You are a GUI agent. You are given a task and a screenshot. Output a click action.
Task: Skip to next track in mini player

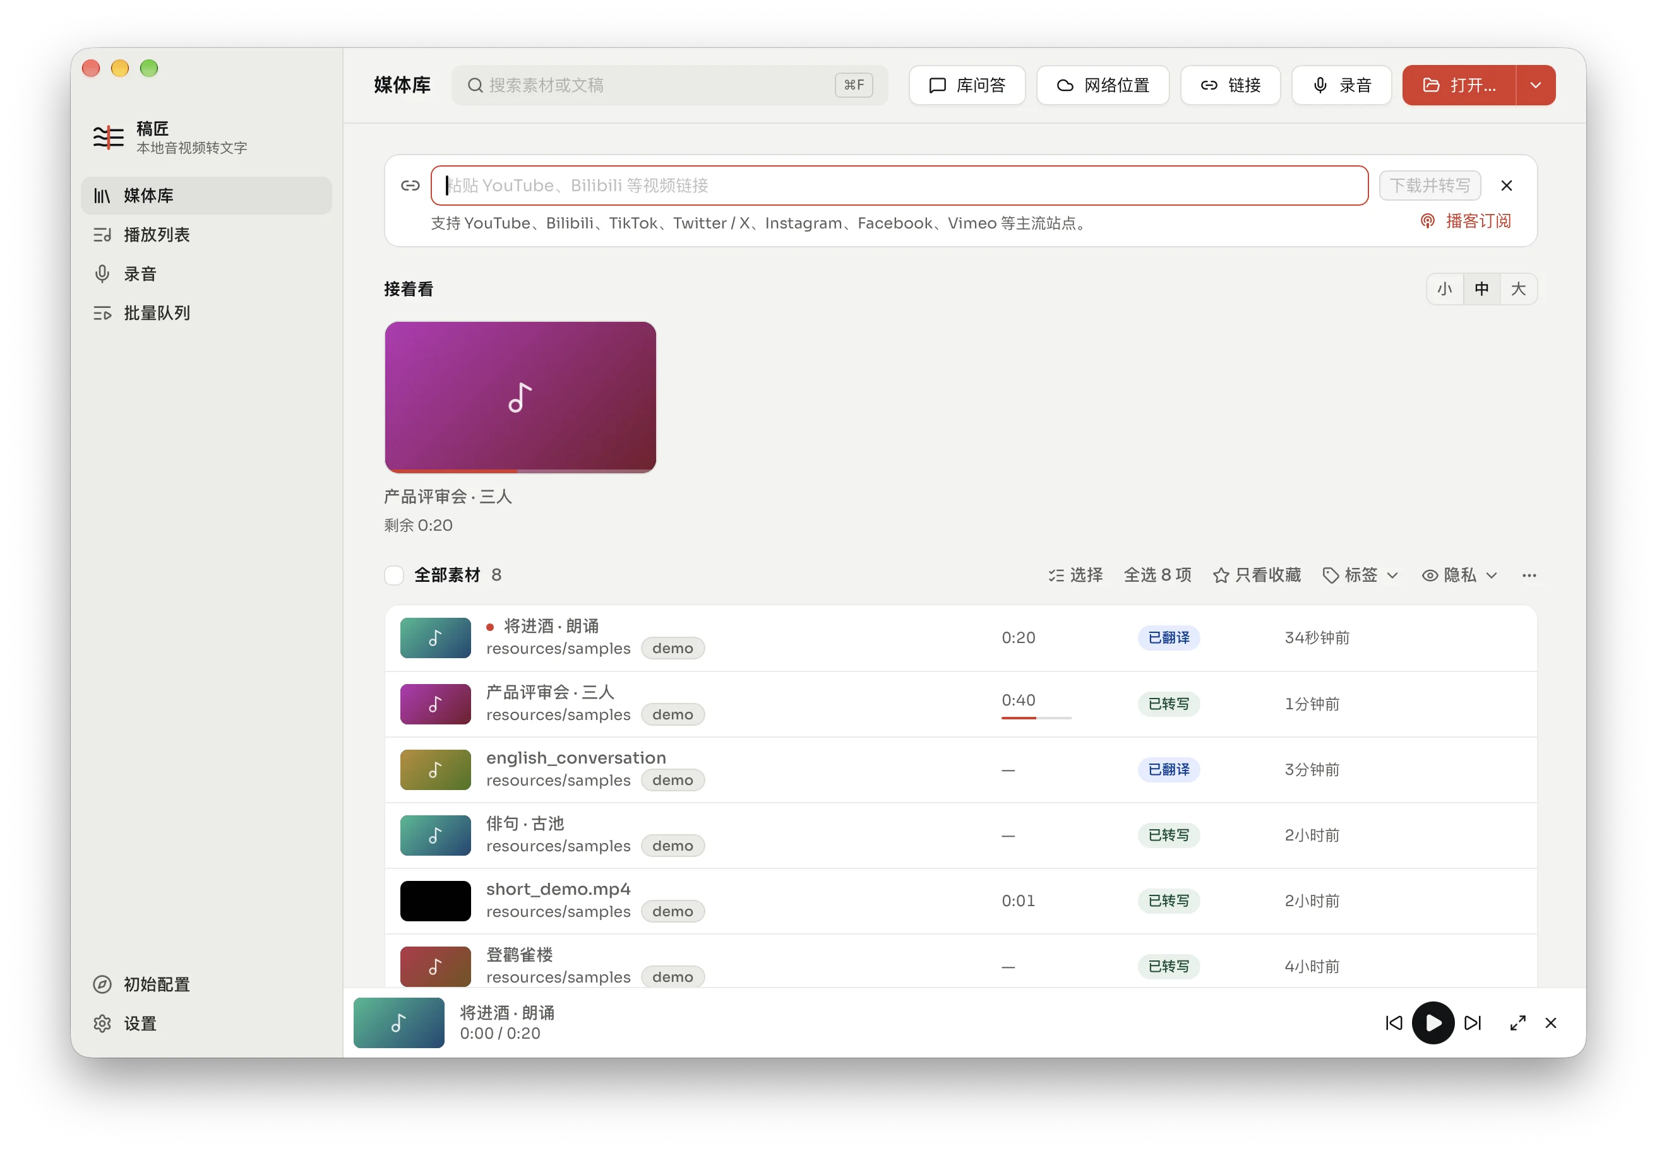point(1472,1023)
